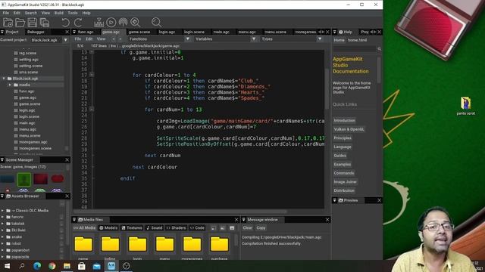Open the purchase folder in Media files

click(x=219, y=243)
